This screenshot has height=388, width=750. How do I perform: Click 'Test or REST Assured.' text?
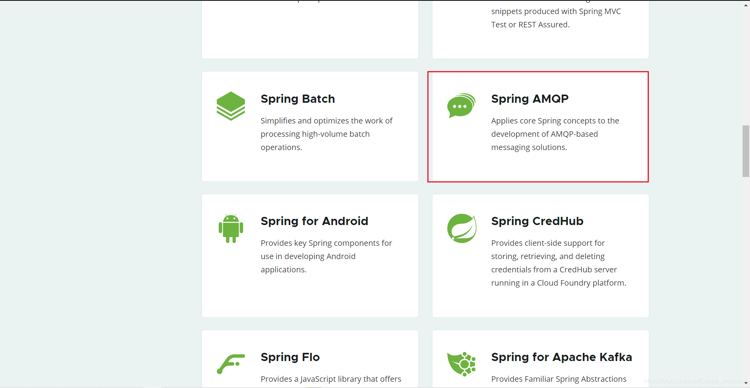click(x=530, y=25)
